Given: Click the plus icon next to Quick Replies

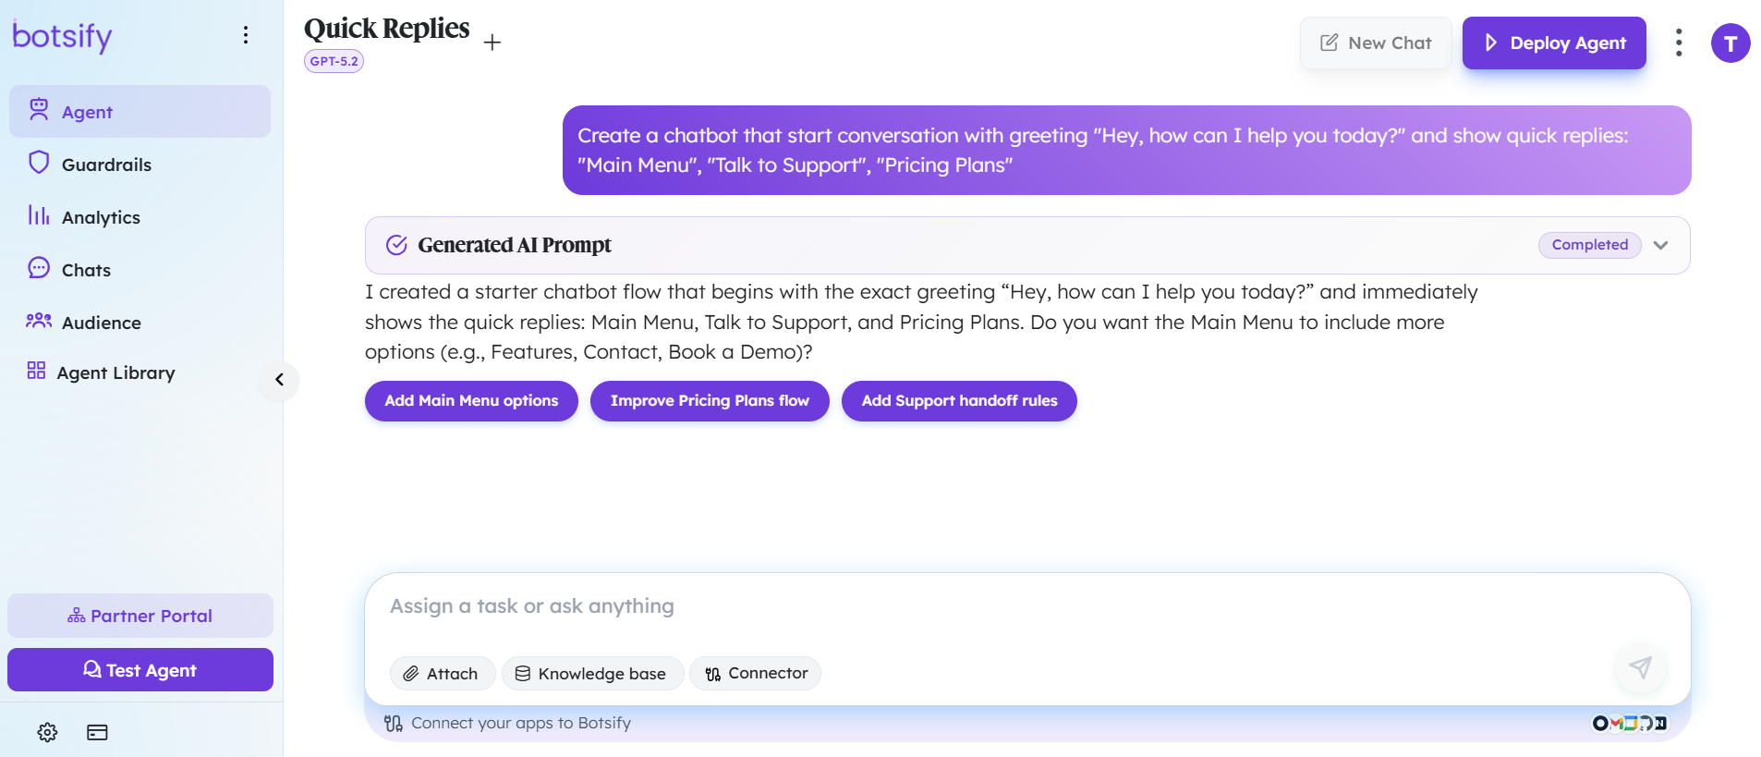Looking at the screenshot, I should click(492, 43).
